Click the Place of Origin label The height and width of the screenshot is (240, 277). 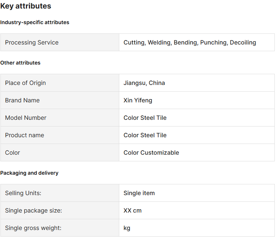pyautogui.click(x=26, y=83)
